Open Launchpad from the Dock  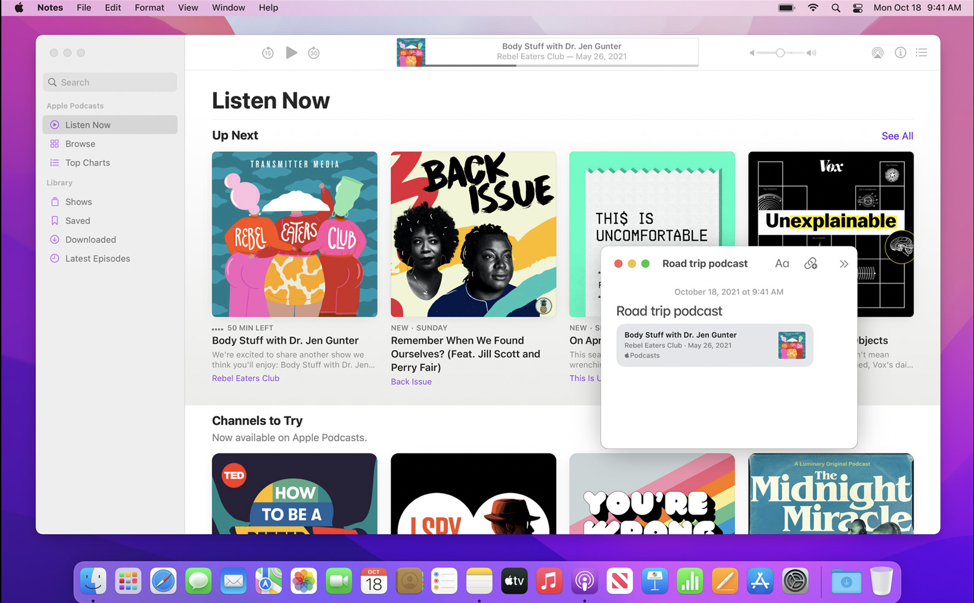[x=128, y=581]
